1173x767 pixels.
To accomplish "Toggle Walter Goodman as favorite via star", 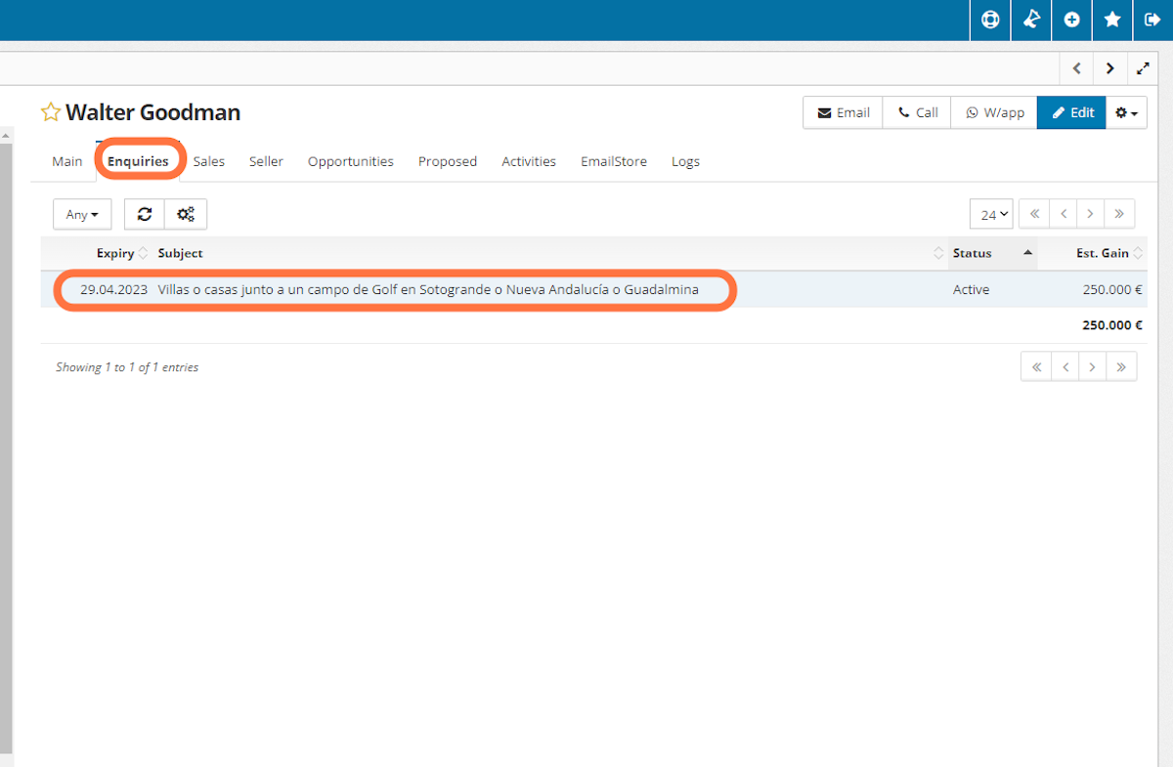I will (x=50, y=110).
